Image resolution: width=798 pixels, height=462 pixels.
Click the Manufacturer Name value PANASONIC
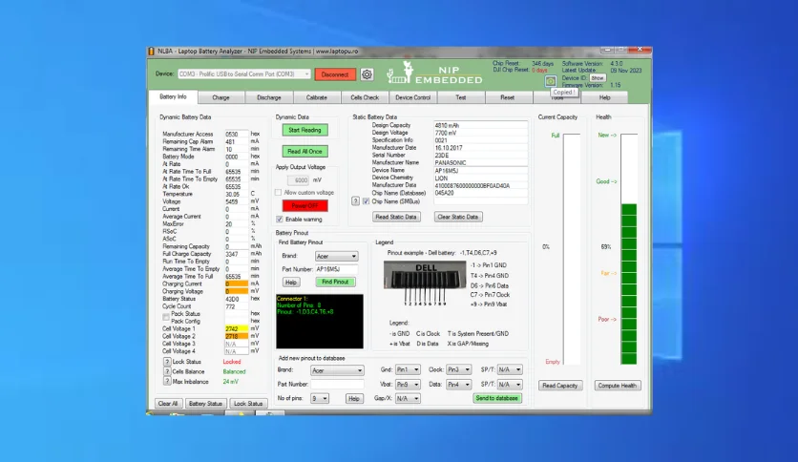click(x=480, y=163)
